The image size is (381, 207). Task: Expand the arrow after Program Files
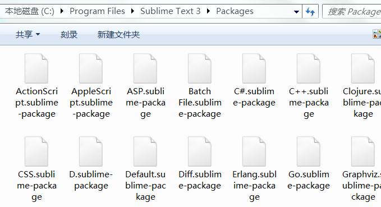pyautogui.click(x=132, y=11)
